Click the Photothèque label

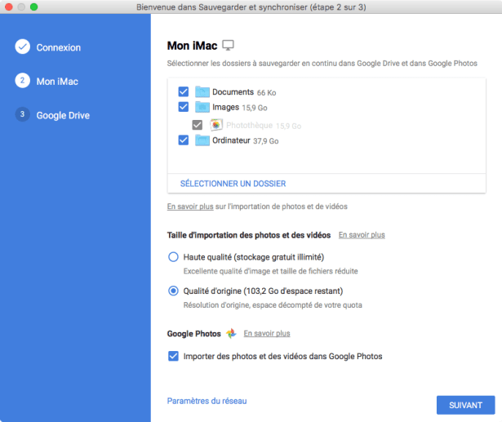coord(249,125)
